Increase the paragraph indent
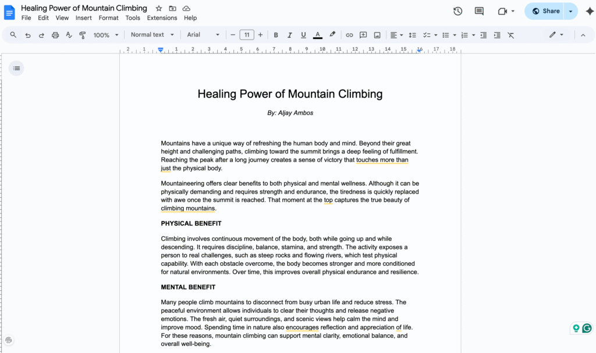Screen dimensions: 596x353 (497, 35)
